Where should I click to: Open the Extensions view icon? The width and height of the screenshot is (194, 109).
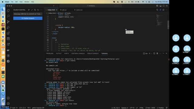pos(8,33)
